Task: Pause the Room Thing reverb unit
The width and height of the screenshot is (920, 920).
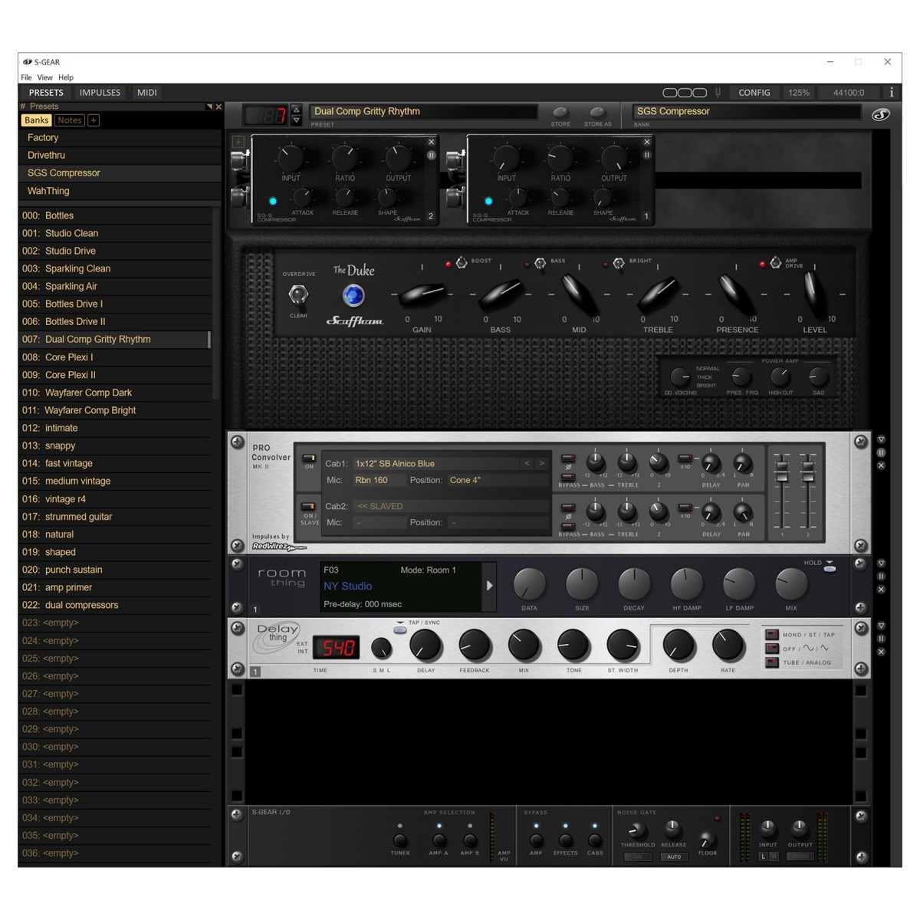Action: (x=881, y=577)
